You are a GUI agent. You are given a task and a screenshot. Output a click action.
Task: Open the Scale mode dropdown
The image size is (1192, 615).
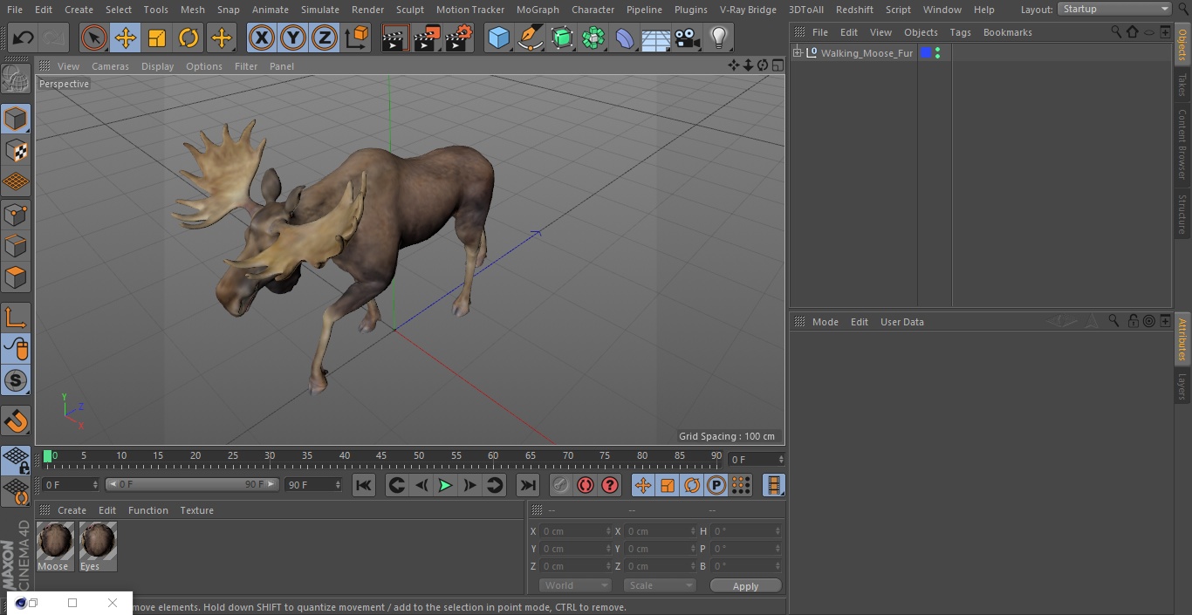pyautogui.click(x=659, y=585)
